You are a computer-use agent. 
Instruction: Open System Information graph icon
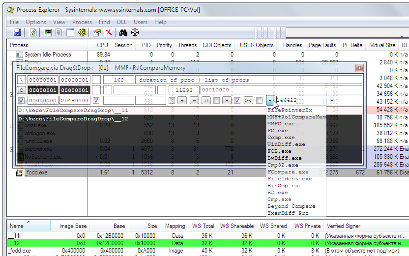tap(48, 33)
